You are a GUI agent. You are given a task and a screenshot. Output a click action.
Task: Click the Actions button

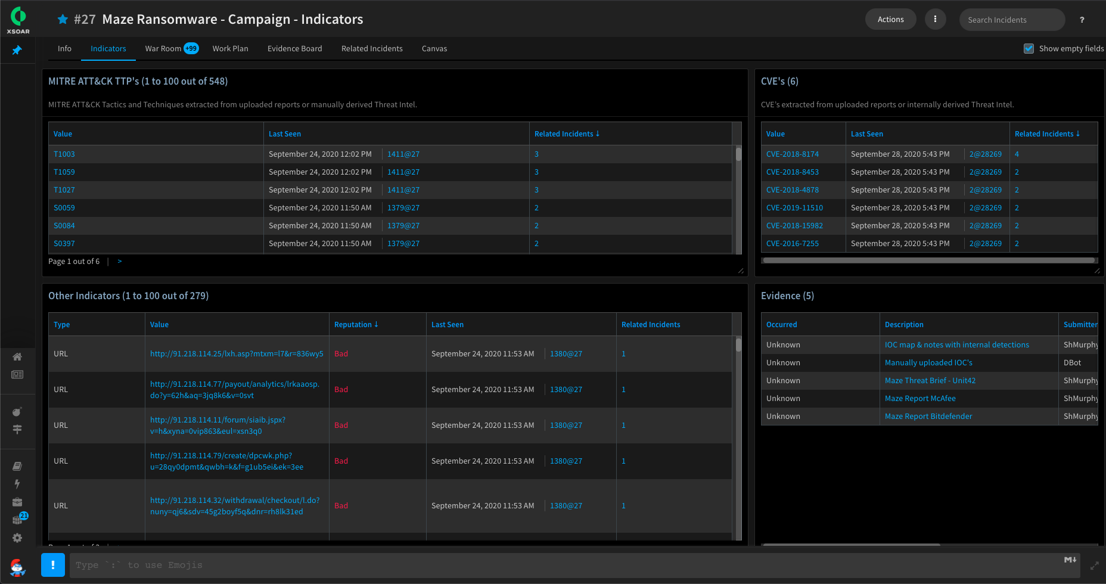(x=890, y=19)
